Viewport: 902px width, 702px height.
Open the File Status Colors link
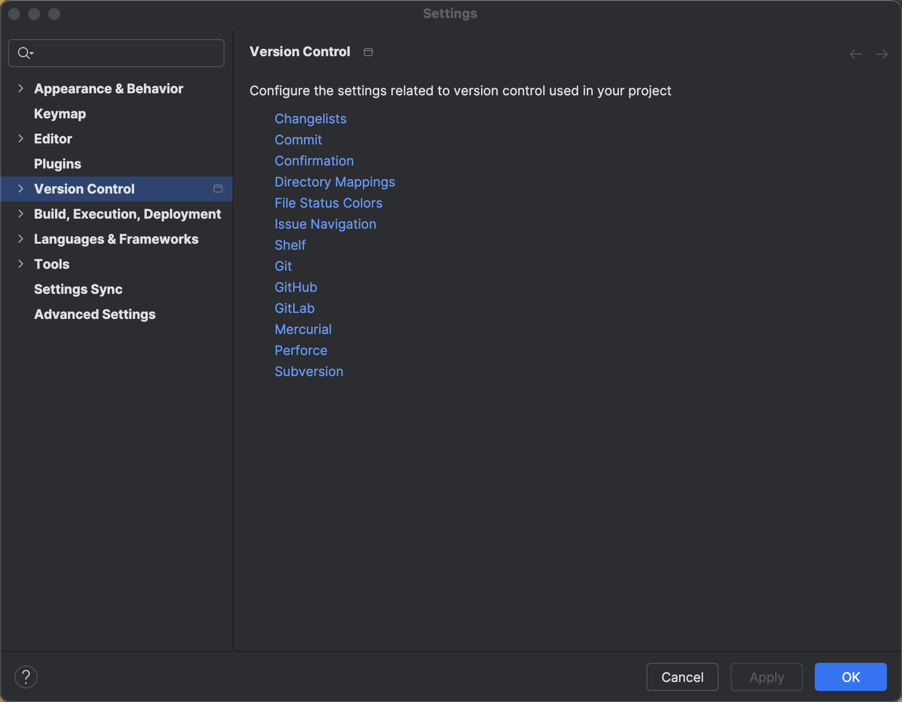[328, 203]
